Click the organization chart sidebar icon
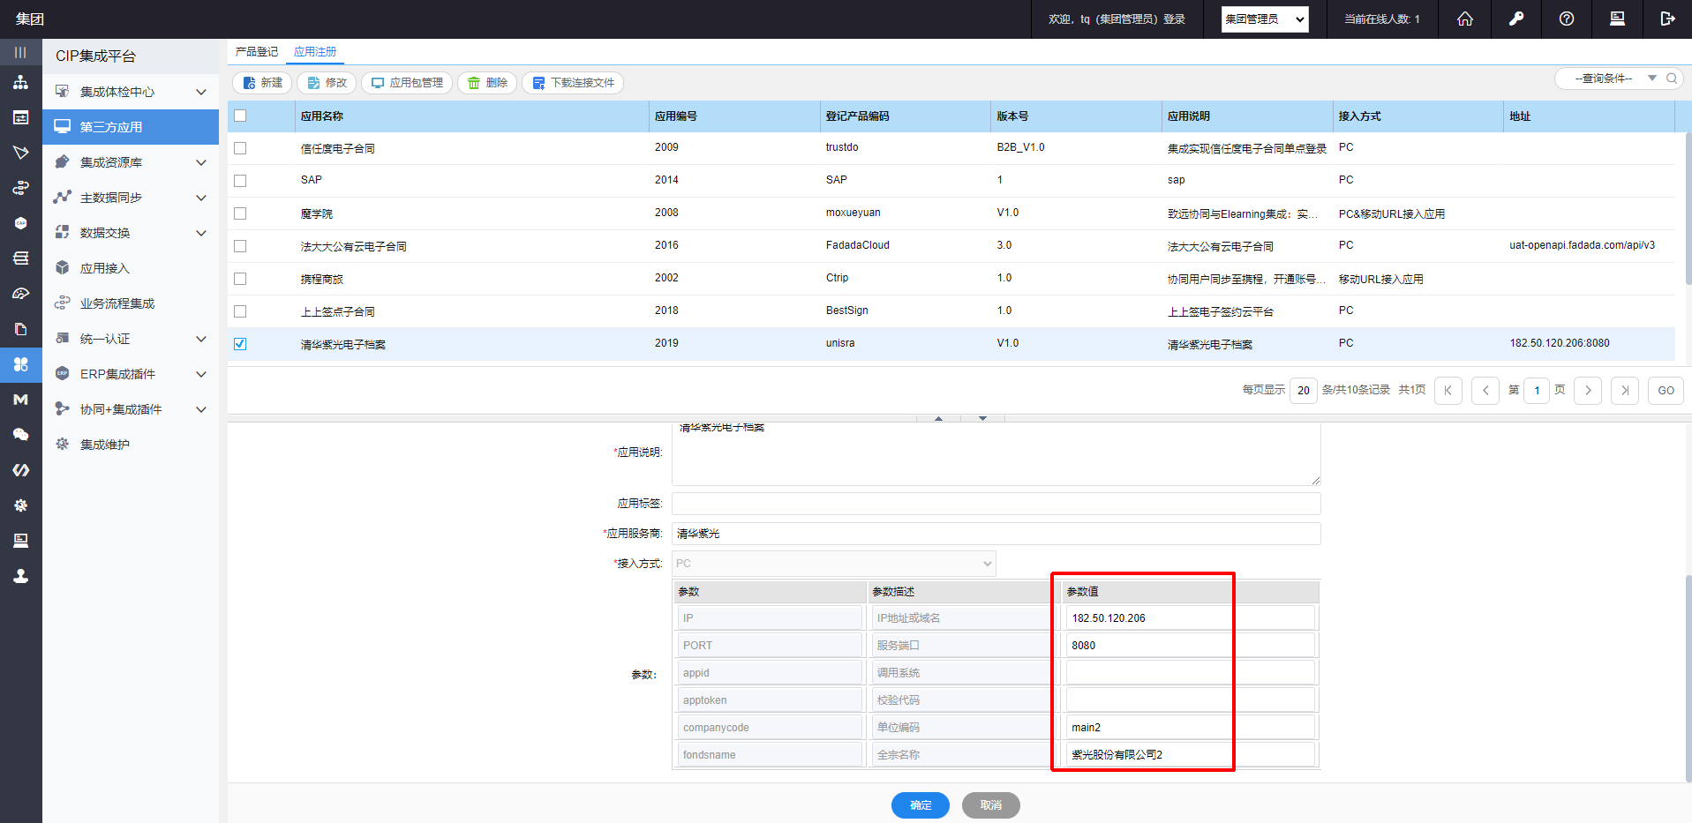 20,83
